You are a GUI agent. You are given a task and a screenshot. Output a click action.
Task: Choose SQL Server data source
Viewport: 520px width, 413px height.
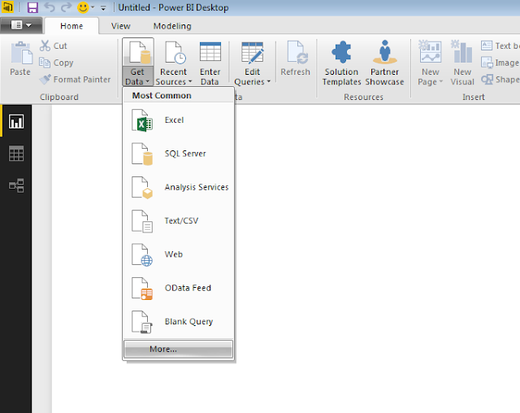179,154
